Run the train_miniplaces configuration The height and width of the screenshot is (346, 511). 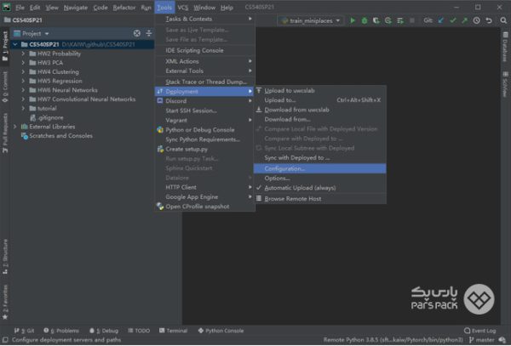click(x=353, y=20)
